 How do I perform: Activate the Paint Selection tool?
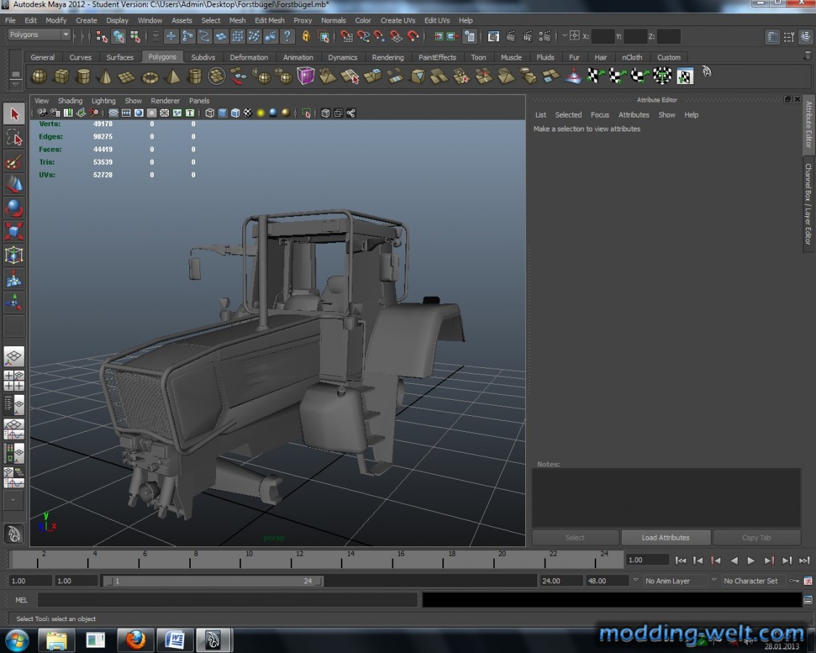[x=14, y=162]
